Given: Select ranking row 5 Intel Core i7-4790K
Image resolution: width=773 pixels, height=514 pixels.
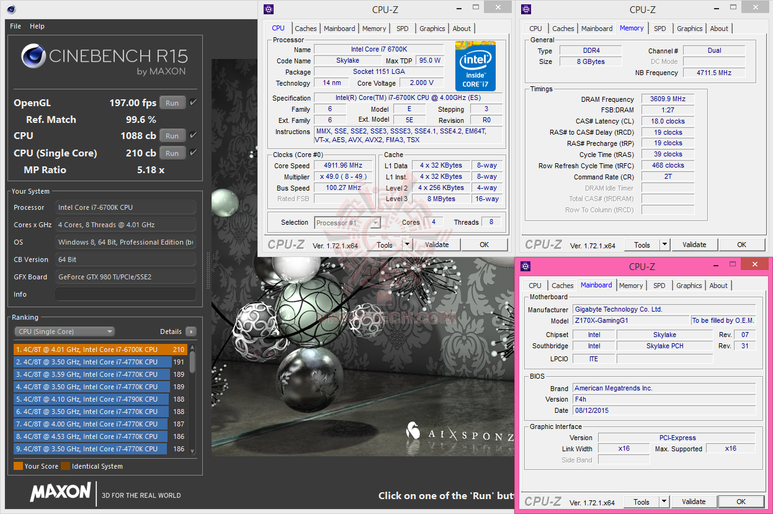Looking at the screenshot, I should [x=100, y=399].
